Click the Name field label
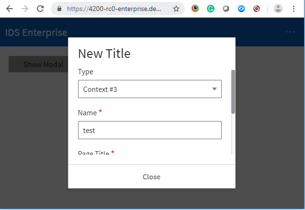The width and height of the screenshot is (305, 210). (x=87, y=113)
